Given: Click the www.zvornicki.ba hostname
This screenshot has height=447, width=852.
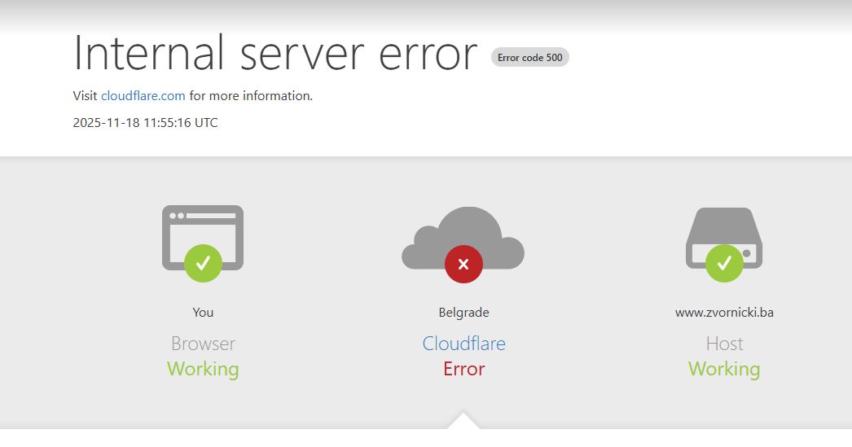Looking at the screenshot, I should tap(724, 313).
